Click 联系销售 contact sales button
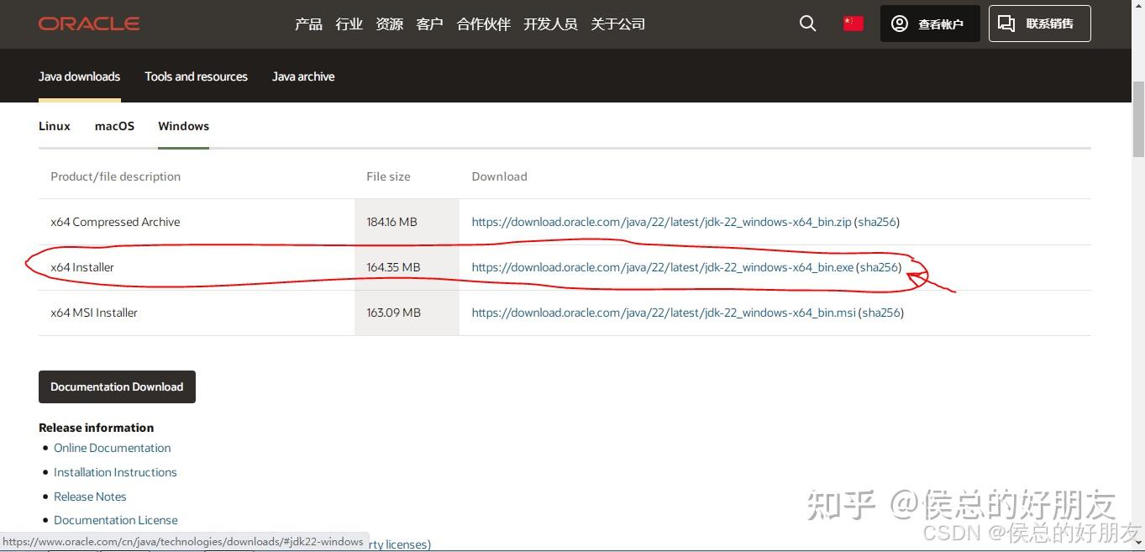 1040,24
